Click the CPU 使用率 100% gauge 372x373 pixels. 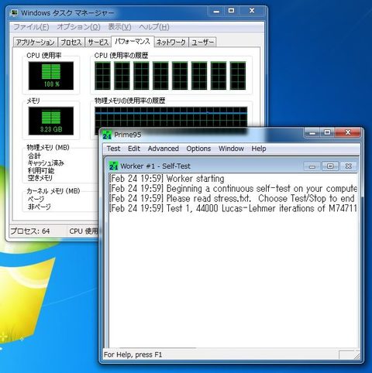(x=51, y=76)
